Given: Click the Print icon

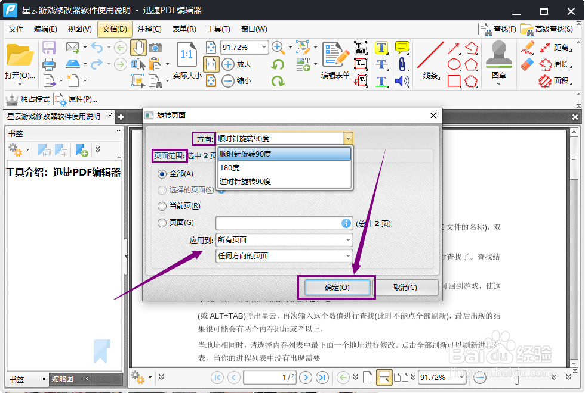Looking at the screenshot, I should (48, 65).
